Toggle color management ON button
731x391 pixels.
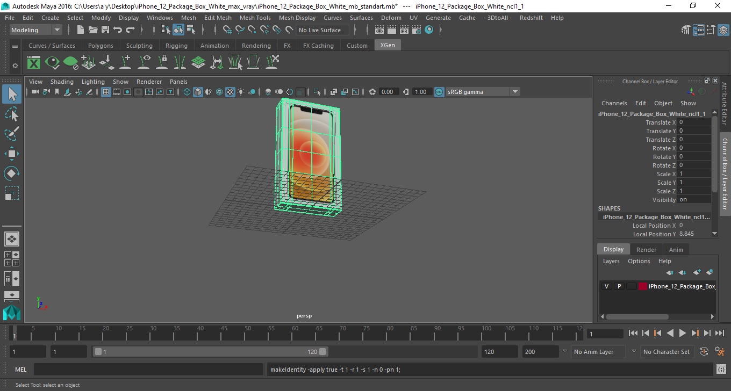coord(439,92)
